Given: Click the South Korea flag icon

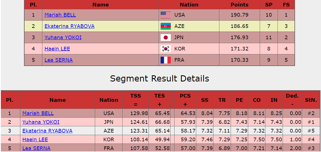Looking at the screenshot, I should pyautogui.click(x=166, y=49).
